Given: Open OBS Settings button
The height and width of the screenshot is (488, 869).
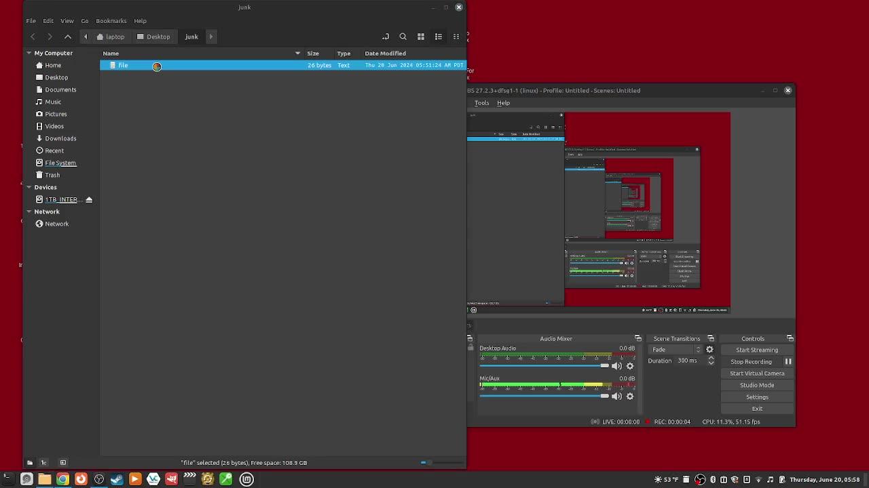Looking at the screenshot, I should pyautogui.click(x=757, y=397).
